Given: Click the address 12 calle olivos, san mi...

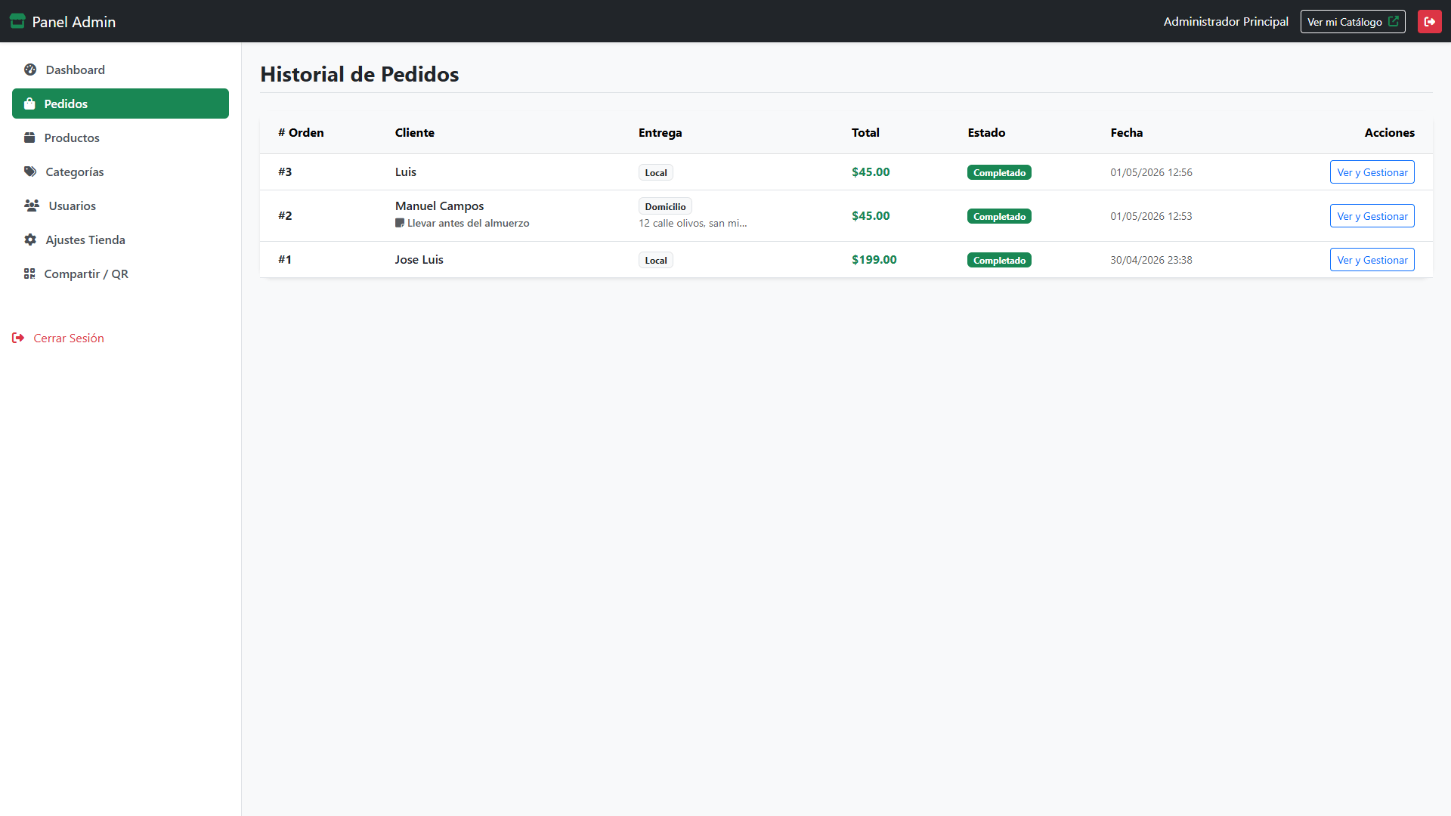Looking at the screenshot, I should (692, 223).
